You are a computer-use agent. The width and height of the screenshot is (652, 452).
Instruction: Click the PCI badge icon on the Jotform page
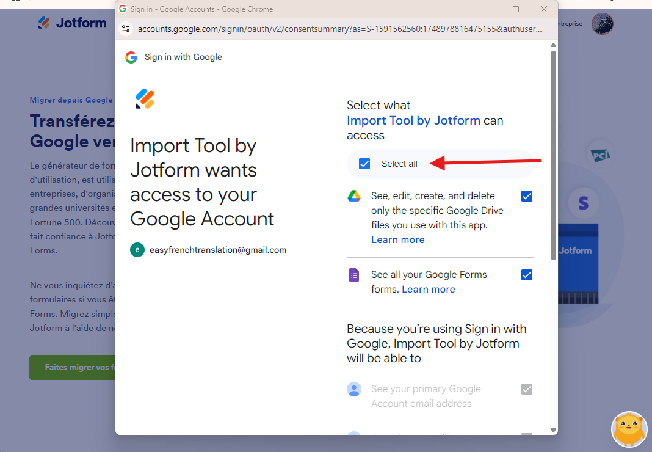coord(601,155)
